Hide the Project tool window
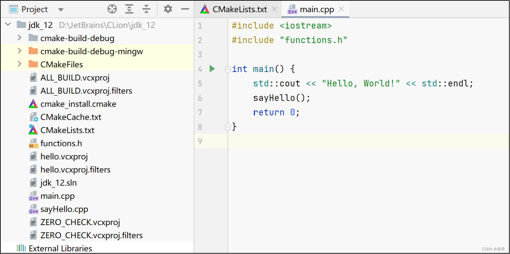The image size is (510, 254). coord(185,9)
